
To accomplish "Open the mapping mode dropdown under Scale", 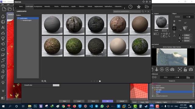I will click(x=156, y=34).
